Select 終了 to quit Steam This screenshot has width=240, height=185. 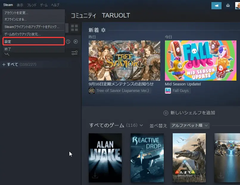[x=34, y=49]
